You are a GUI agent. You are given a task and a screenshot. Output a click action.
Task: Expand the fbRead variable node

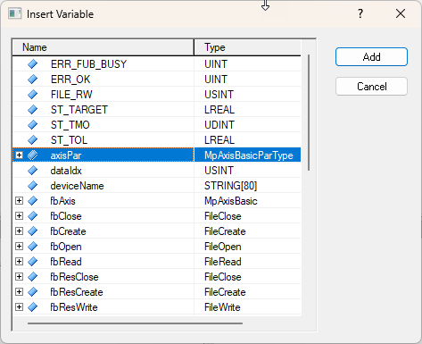tap(19, 262)
